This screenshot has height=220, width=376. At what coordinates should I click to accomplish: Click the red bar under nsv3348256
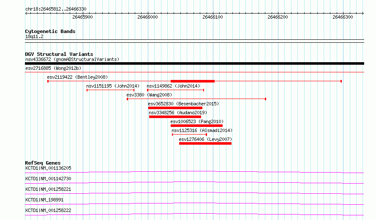click(x=175, y=117)
